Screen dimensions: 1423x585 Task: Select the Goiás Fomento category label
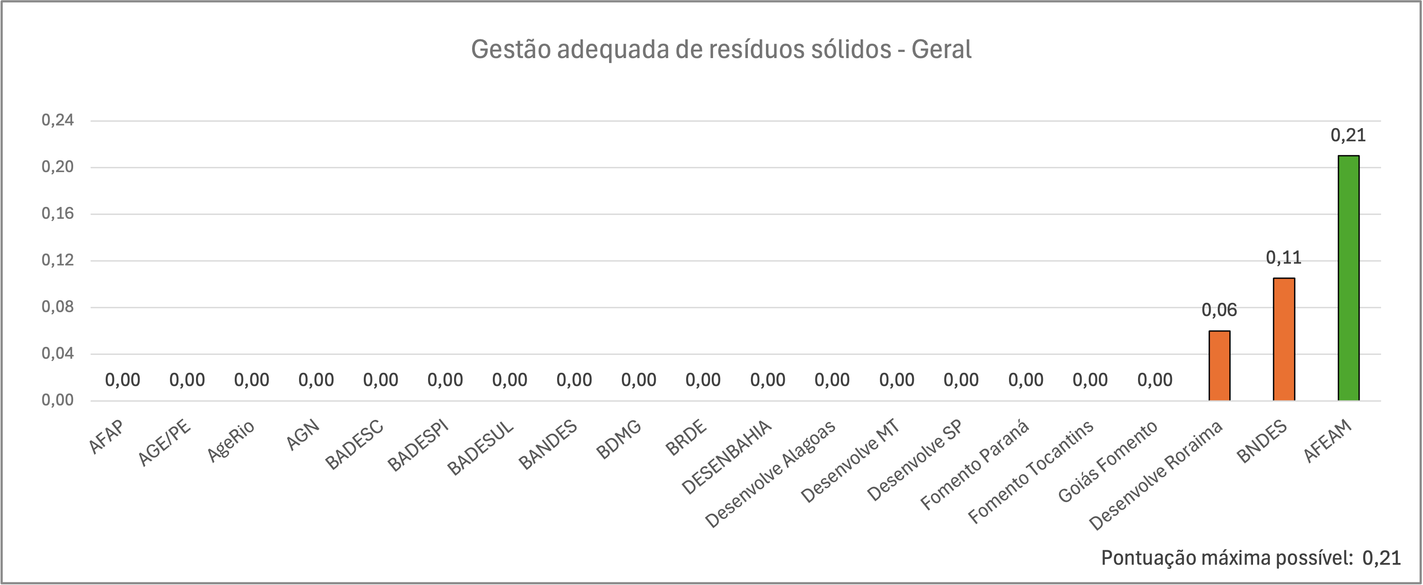pyautogui.click(x=1108, y=461)
